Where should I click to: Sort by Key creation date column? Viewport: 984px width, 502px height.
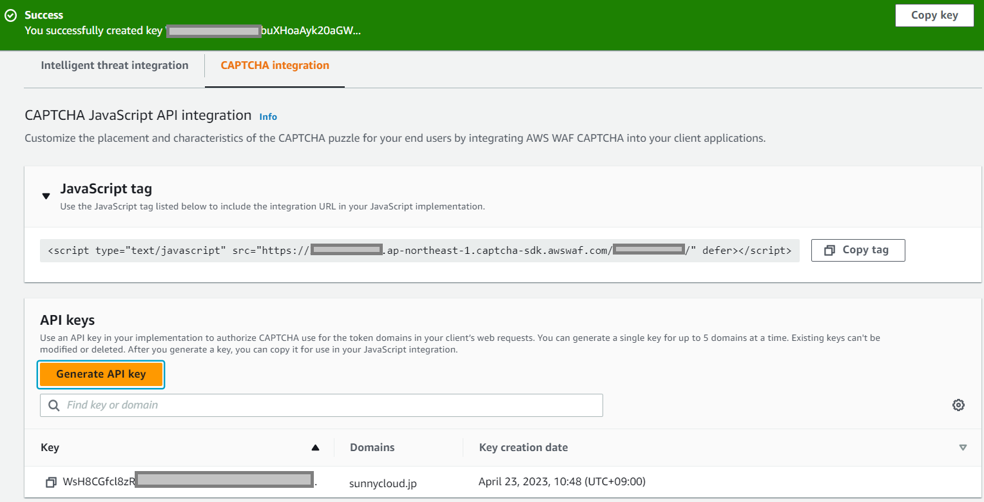pos(524,447)
